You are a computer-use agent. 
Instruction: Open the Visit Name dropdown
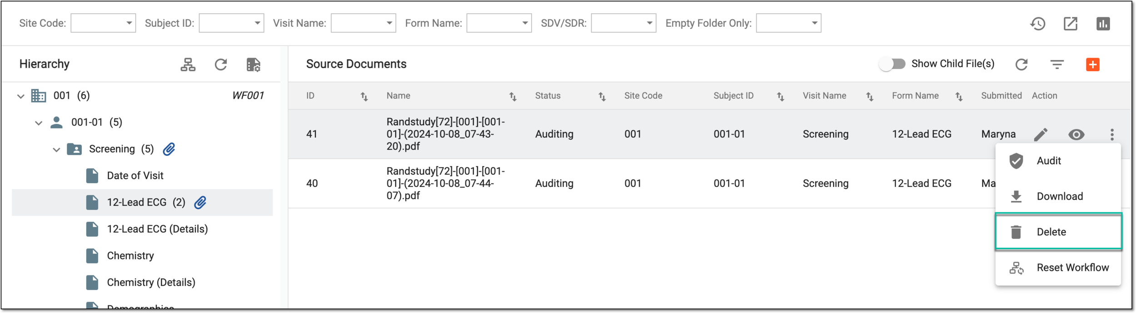(363, 23)
